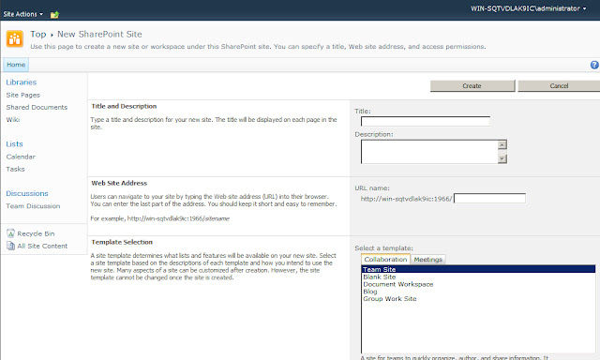Image resolution: width=600 pixels, height=360 pixels.
Task: Open the Calendar list
Action: coord(21,157)
